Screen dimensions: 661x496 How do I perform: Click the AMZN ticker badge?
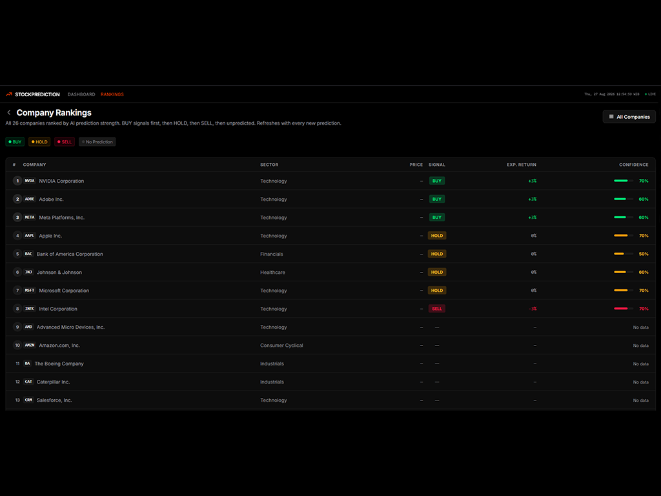point(30,346)
